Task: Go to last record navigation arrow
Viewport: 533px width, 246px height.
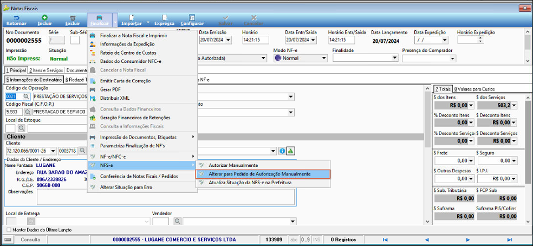Action: [x=509, y=239]
